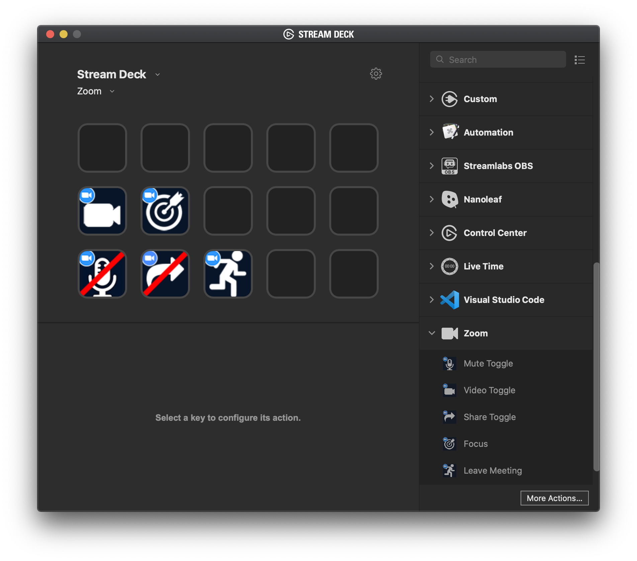Click the Visual Studio Code label
The image size is (637, 561).
click(x=504, y=300)
